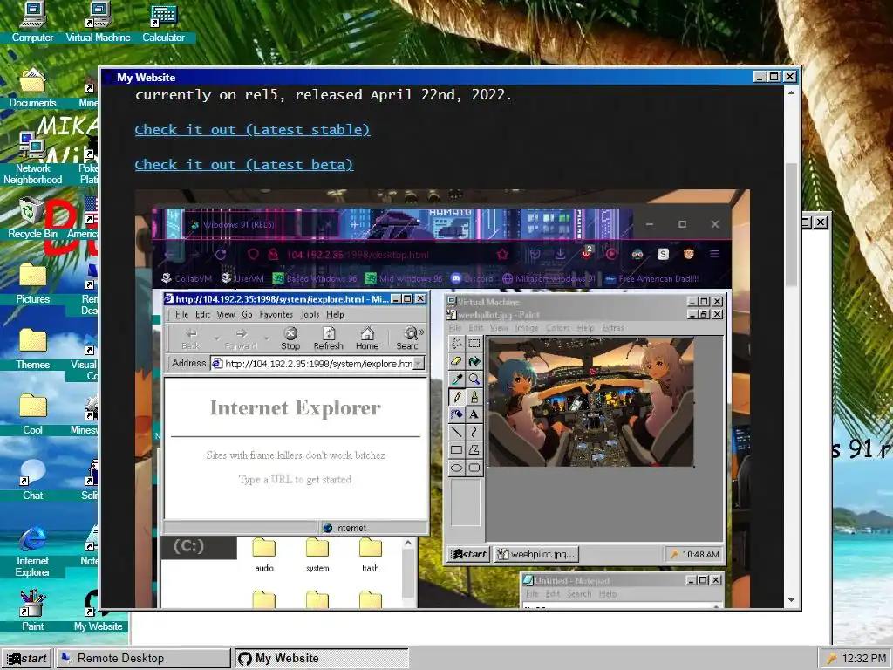Close the My Website window

(x=790, y=77)
